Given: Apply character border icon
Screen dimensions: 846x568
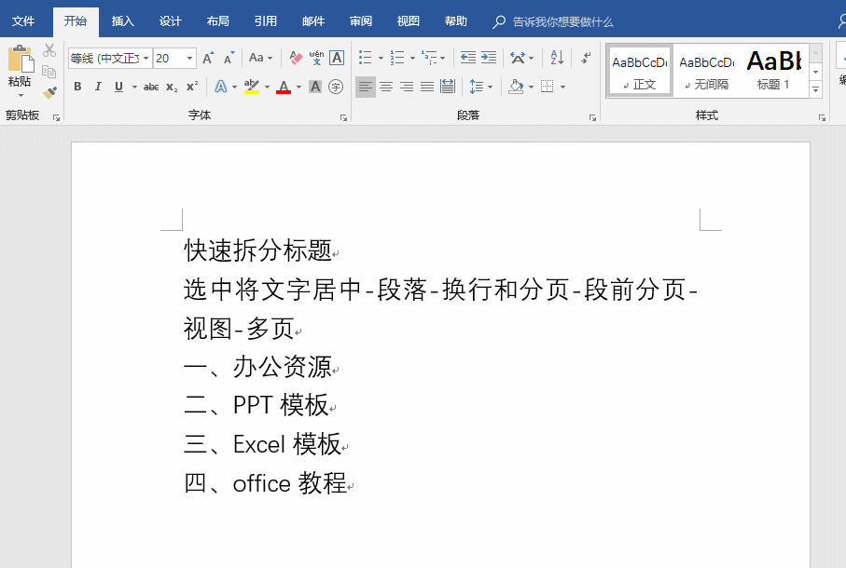Looking at the screenshot, I should coord(337,58).
